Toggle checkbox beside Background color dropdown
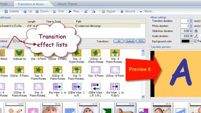 [195, 41]
